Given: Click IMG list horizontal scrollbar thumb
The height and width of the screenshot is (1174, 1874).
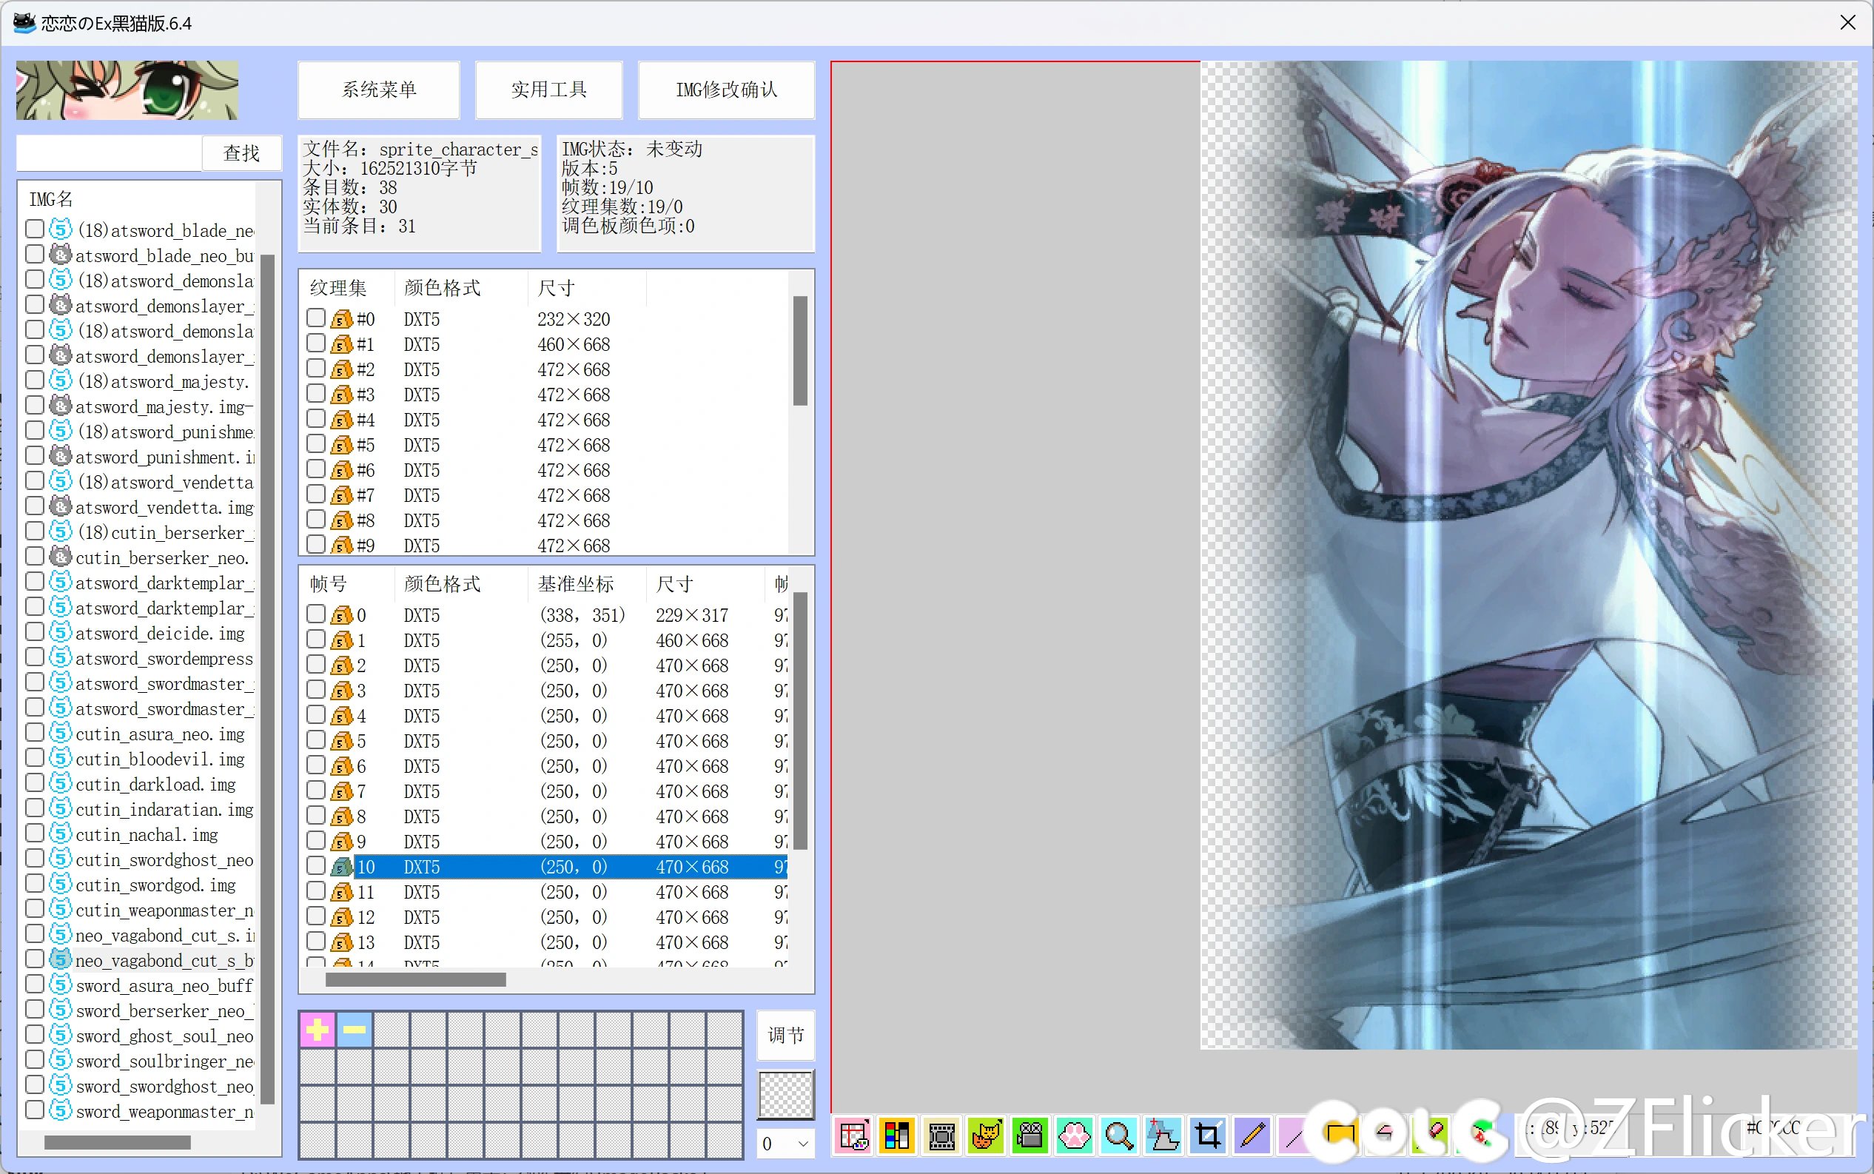Looking at the screenshot, I should (x=117, y=1142).
